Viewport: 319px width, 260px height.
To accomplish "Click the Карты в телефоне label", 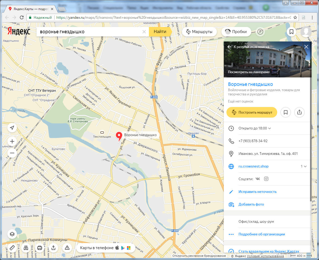I will (97, 248).
